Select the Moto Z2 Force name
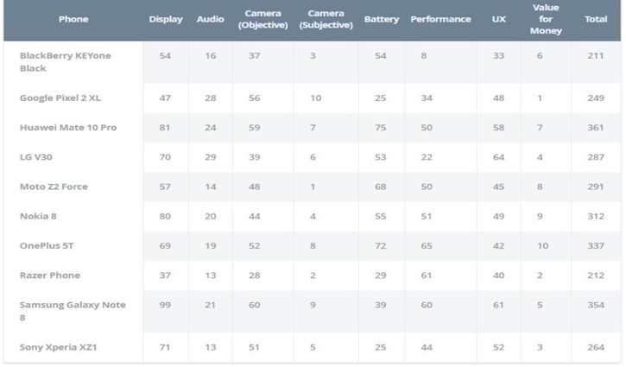626x367 pixels. coord(54,187)
